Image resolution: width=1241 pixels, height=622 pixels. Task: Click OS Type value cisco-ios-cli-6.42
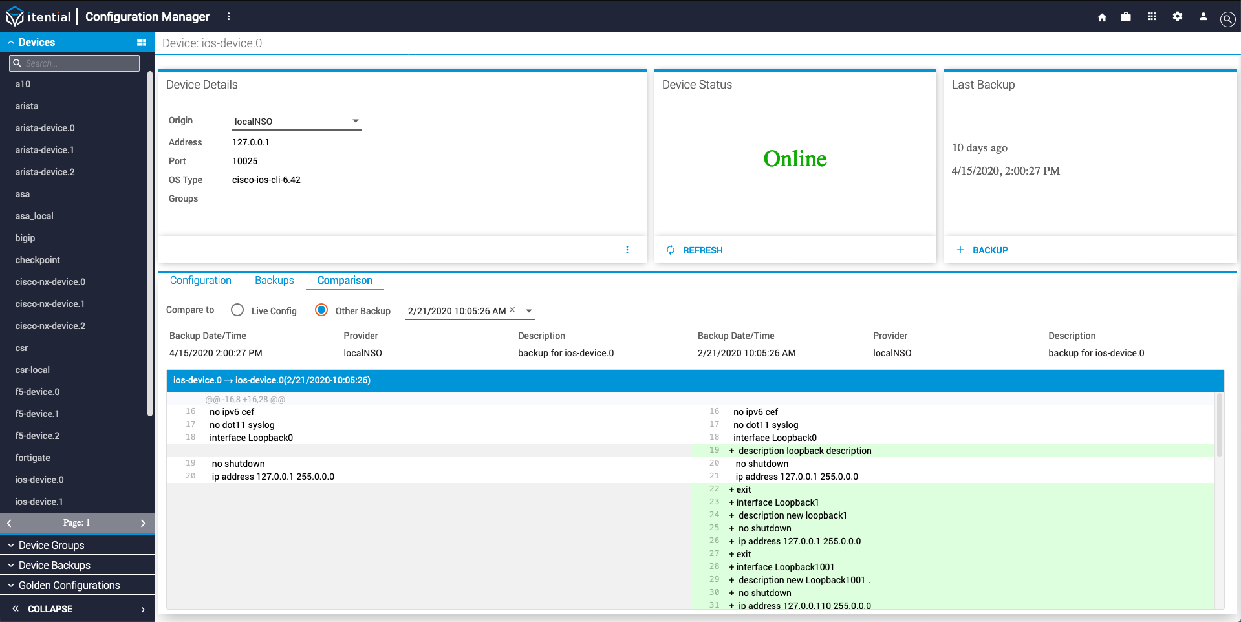[x=266, y=180]
